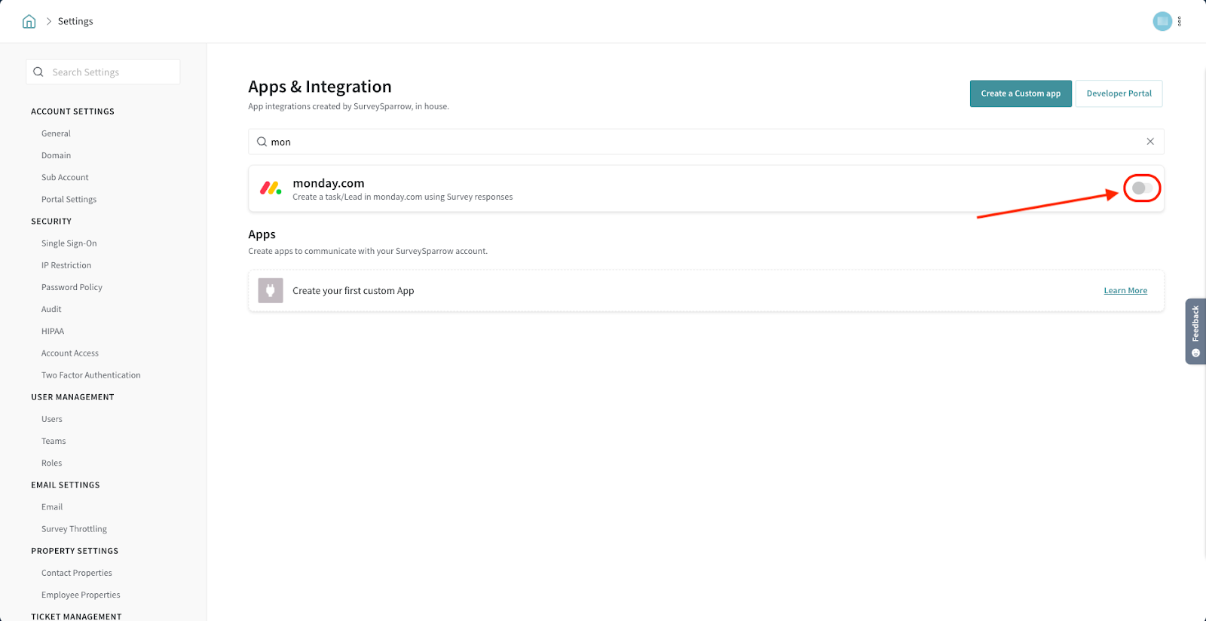Viewport: 1206px width, 621px height.
Task: Click the custom app plug icon
Action: pos(271,290)
